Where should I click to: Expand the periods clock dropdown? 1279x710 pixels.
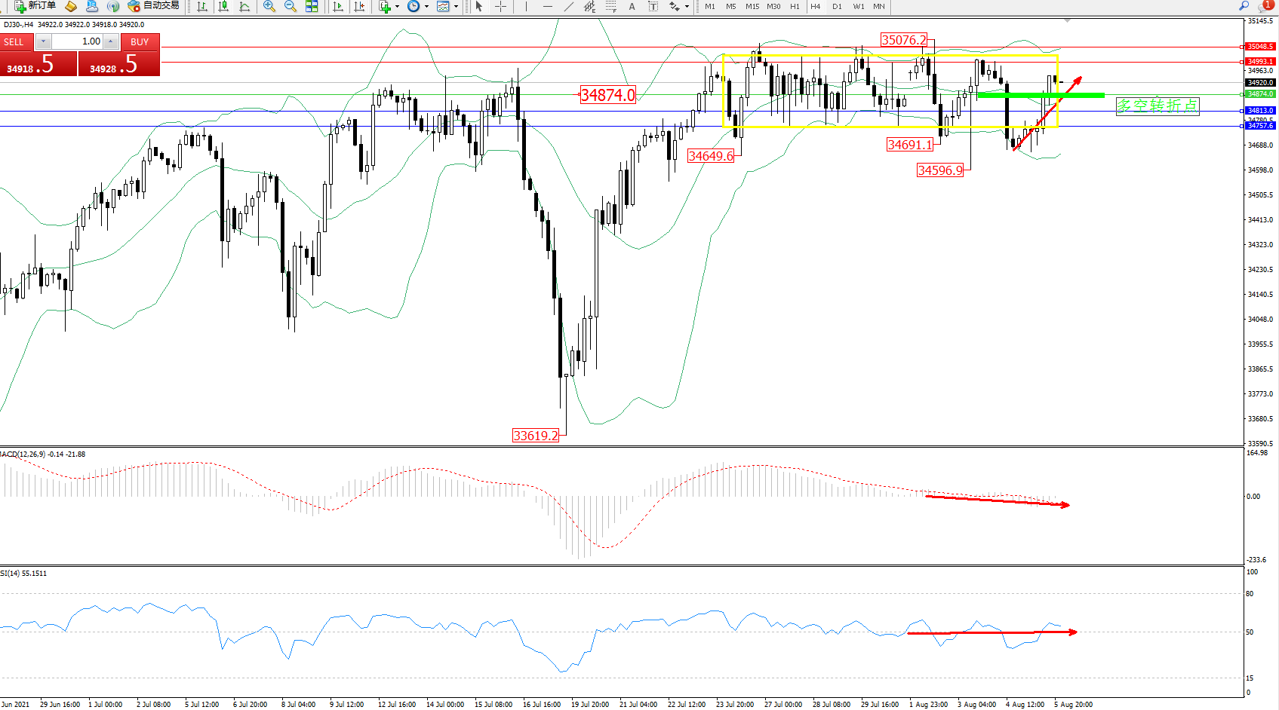click(426, 6)
